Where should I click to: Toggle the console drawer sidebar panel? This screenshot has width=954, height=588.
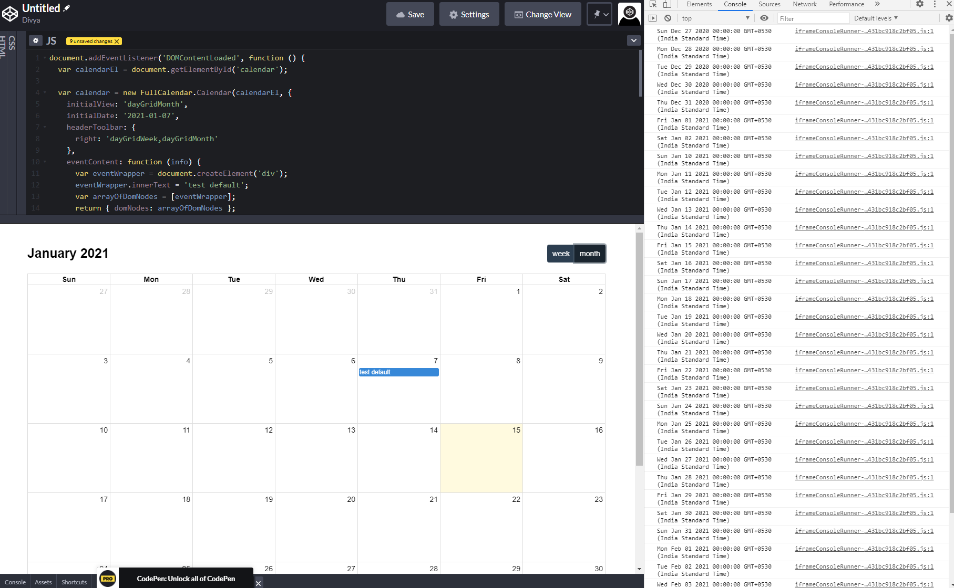click(x=652, y=18)
